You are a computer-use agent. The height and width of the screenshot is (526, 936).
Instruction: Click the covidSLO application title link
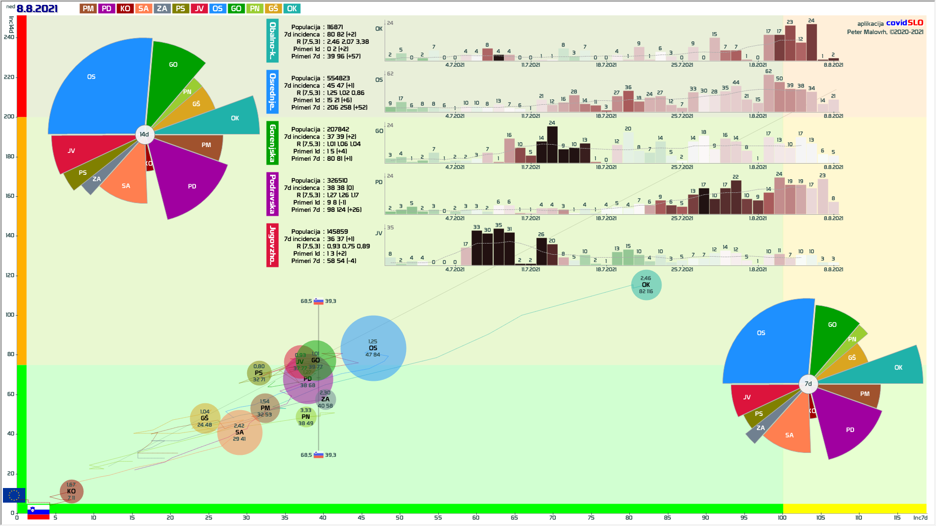pyautogui.click(x=904, y=23)
